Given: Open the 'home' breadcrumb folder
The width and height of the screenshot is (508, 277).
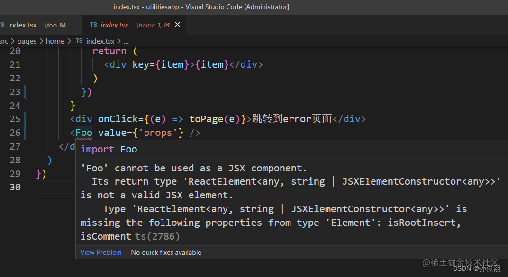Looking at the screenshot, I should click(55, 41).
